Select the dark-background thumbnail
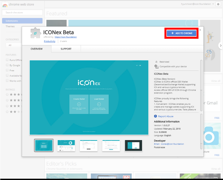Screen dimensions: 223x180 (134, 146)
